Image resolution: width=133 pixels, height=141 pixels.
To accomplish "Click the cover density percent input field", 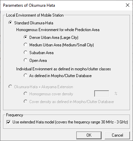I will [x=102, y=94].
